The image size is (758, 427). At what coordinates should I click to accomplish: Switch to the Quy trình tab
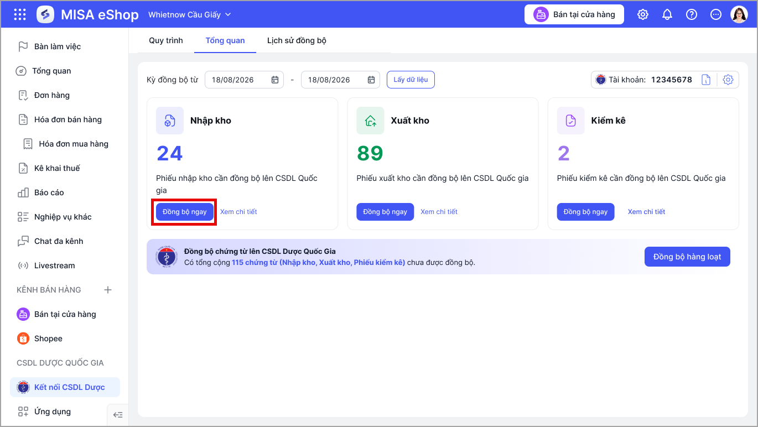pyautogui.click(x=166, y=40)
